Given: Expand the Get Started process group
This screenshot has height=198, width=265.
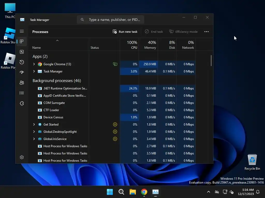Looking at the screenshot, I should coord(34,125).
